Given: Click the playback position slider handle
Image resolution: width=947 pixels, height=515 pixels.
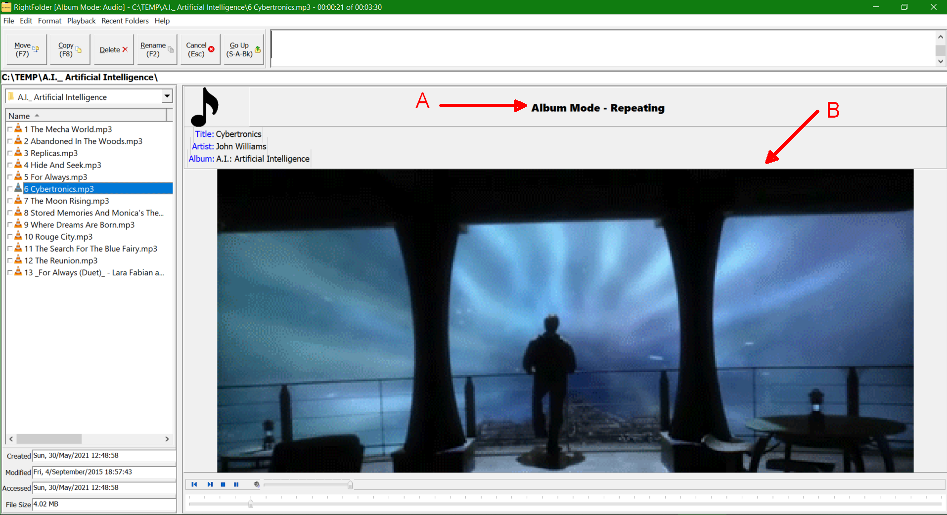Looking at the screenshot, I should (x=251, y=504).
